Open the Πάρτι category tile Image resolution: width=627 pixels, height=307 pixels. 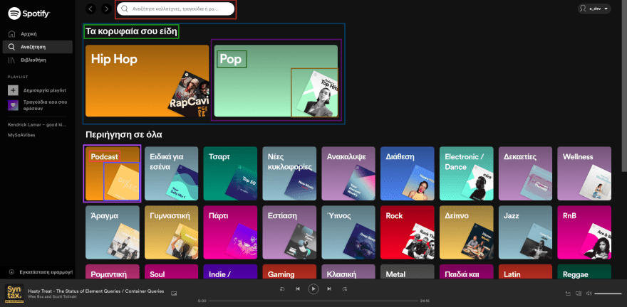coord(230,232)
